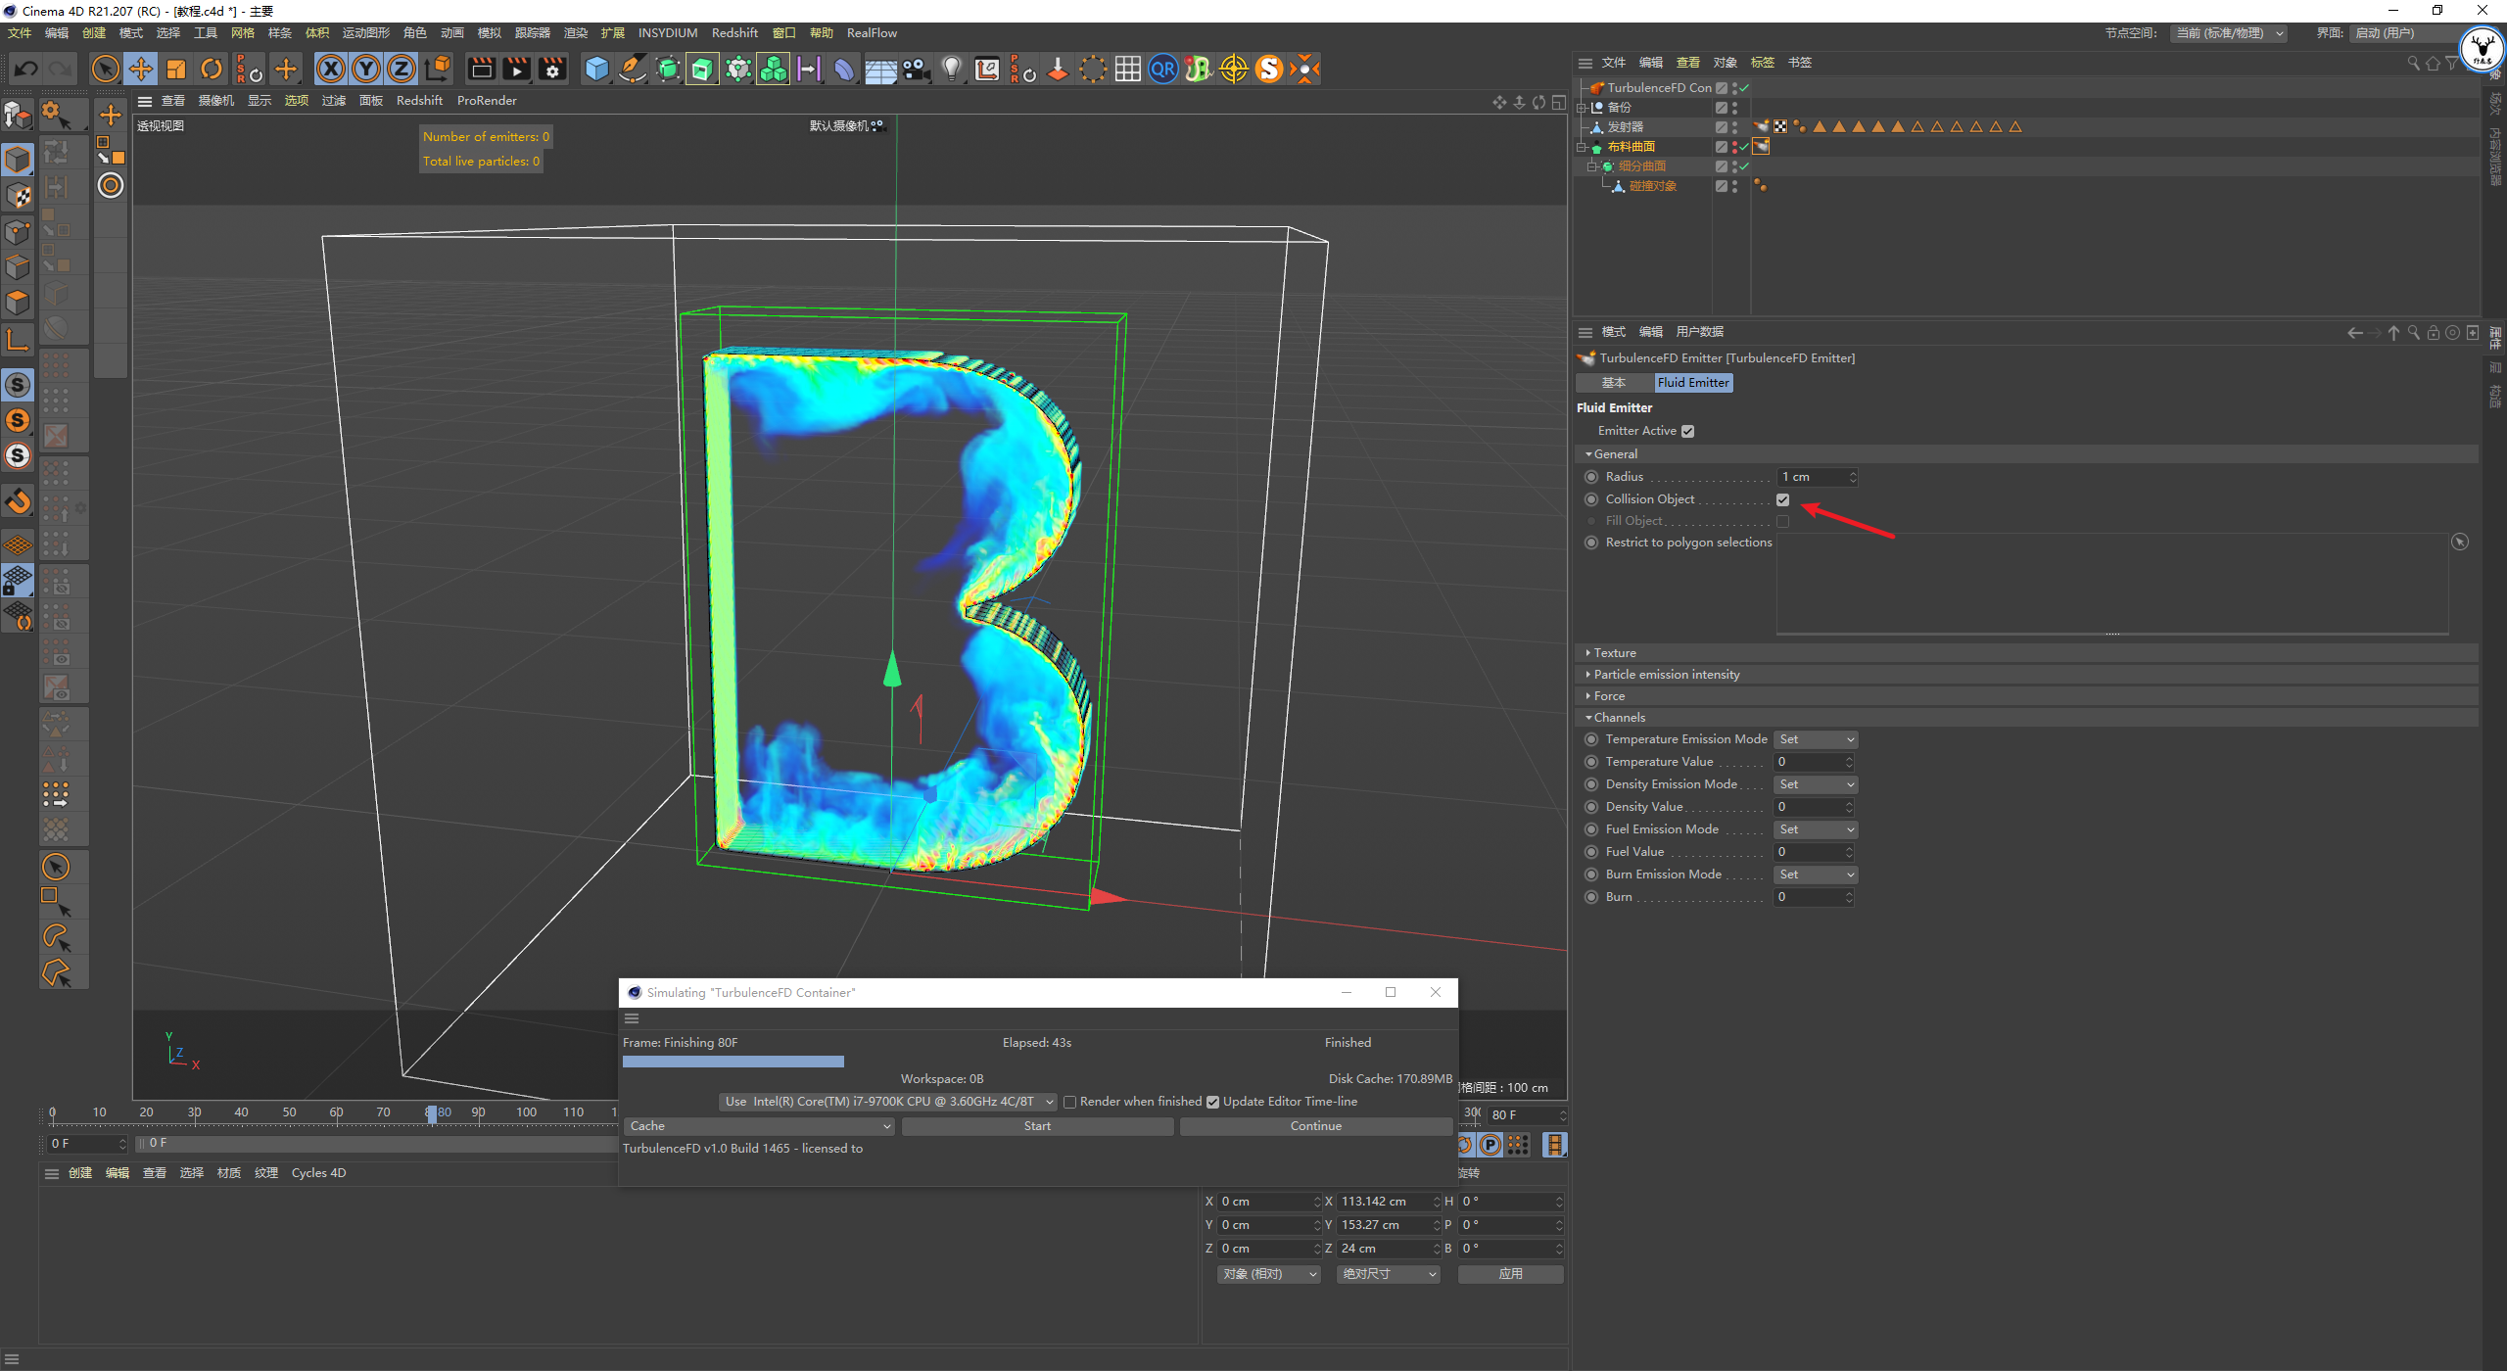This screenshot has width=2507, height=1371.
Task: Click the 应用 apply button
Action: pos(1510,1274)
